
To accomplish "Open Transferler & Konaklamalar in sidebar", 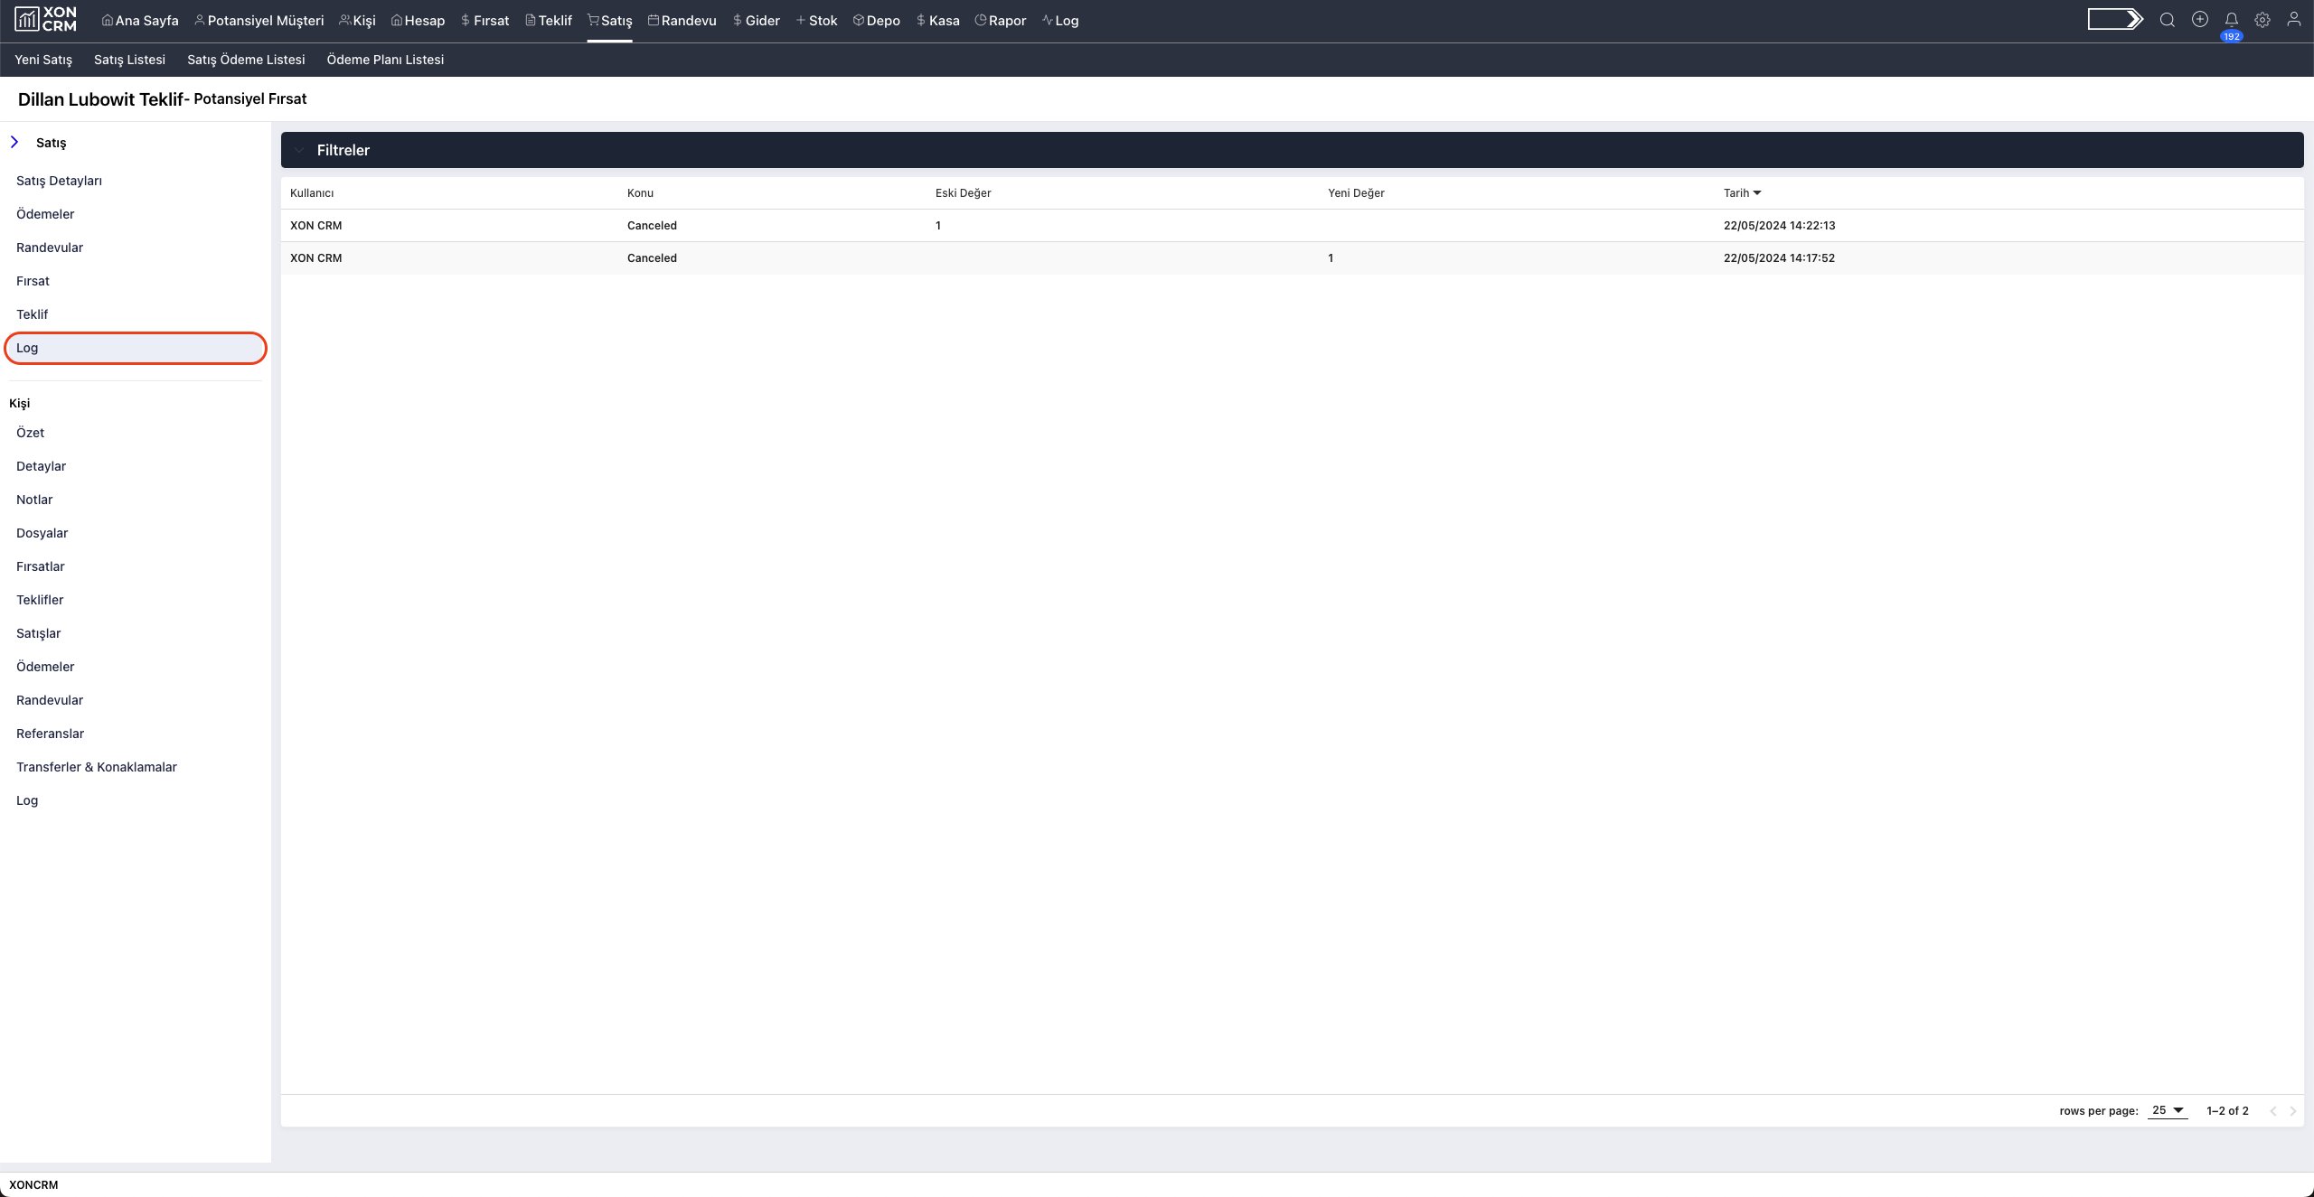I will [x=97, y=767].
